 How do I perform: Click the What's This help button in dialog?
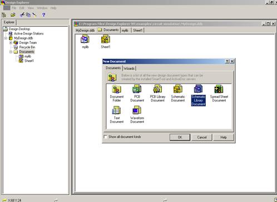point(227,61)
